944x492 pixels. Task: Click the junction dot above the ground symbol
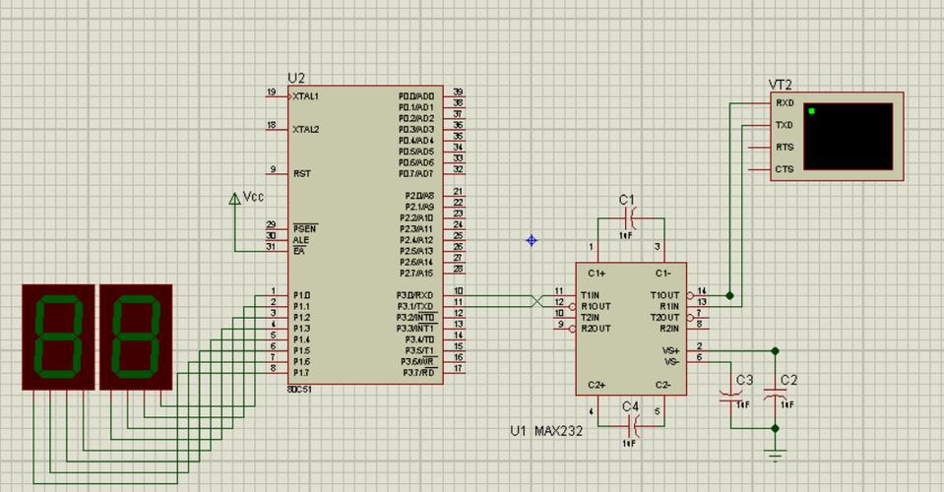[x=775, y=428]
